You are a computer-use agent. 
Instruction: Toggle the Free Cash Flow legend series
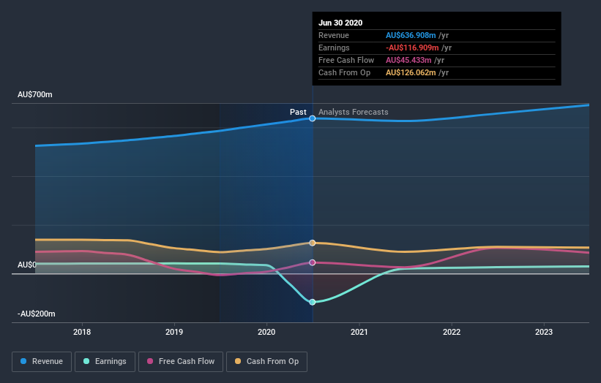click(181, 362)
